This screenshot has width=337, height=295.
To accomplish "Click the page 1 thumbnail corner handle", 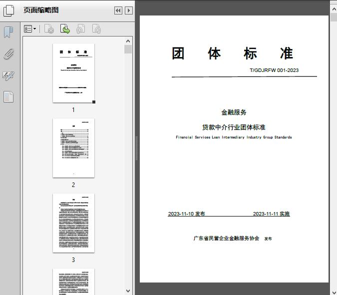I will (94, 102).
